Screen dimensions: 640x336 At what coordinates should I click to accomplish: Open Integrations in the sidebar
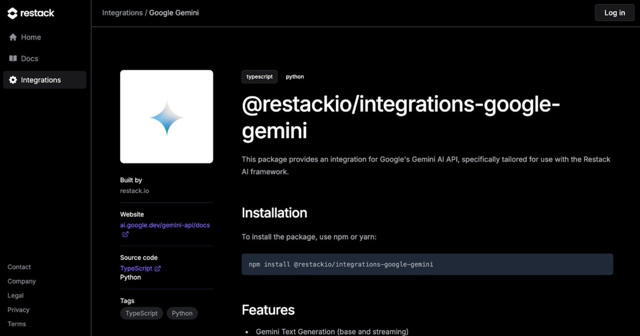(x=45, y=80)
